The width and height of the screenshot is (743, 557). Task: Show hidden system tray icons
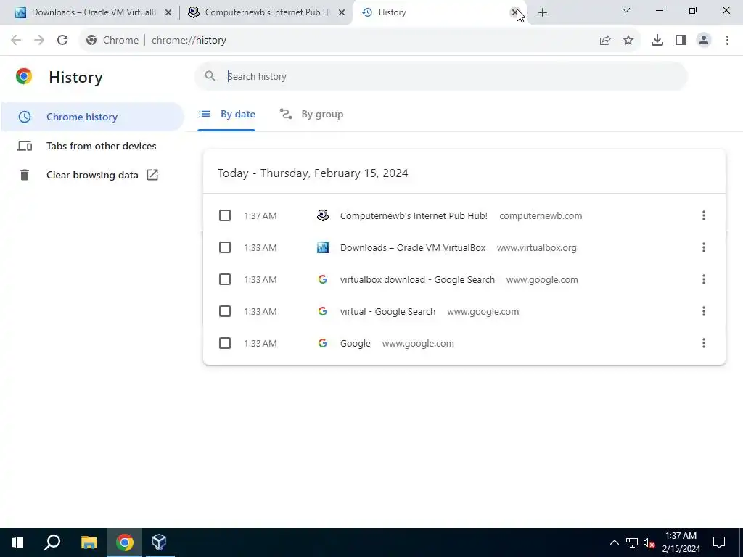point(614,542)
